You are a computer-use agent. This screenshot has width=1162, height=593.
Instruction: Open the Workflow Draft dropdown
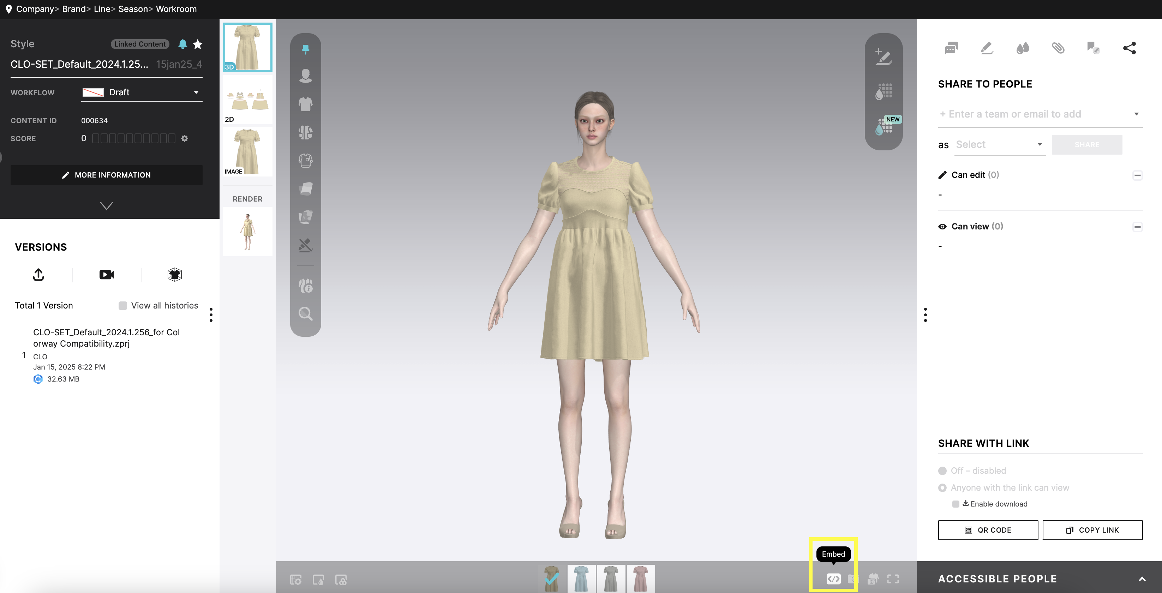click(142, 92)
